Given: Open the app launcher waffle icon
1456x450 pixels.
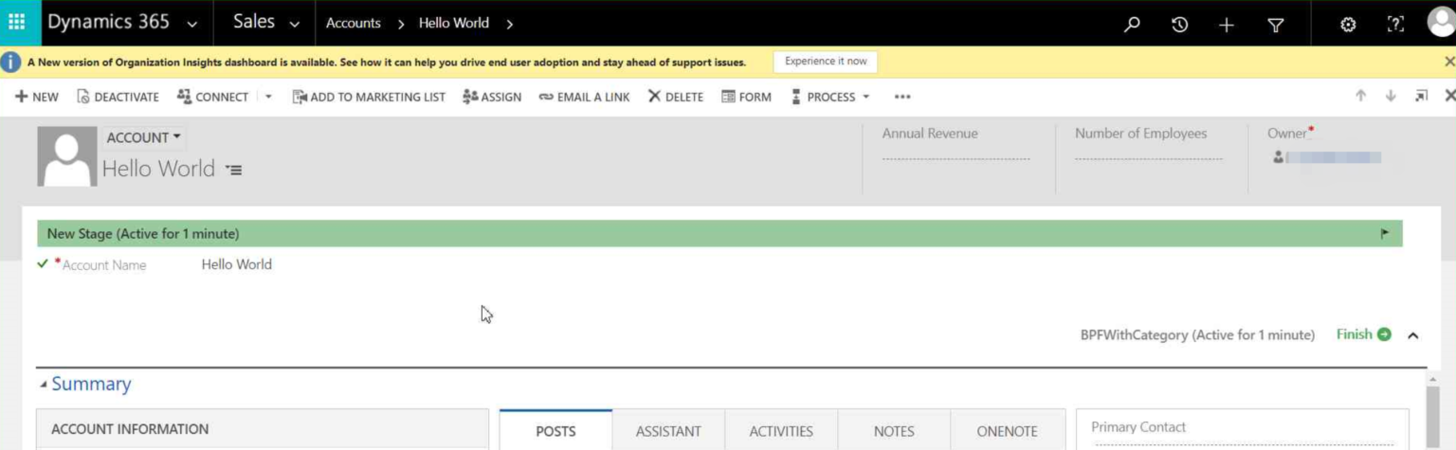Looking at the screenshot, I should [x=17, y=23].
